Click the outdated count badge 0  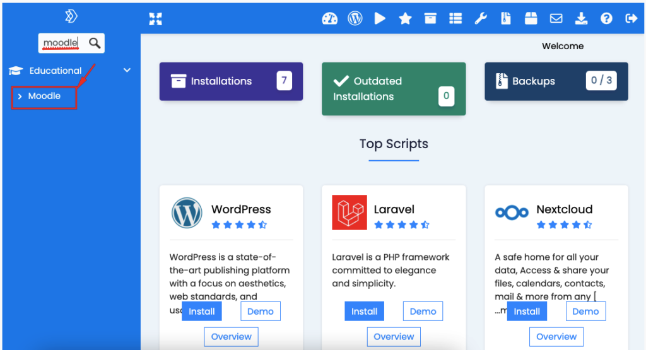[446, 96]
